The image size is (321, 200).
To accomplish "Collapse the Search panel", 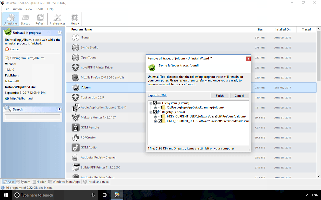I will (60, 109).
